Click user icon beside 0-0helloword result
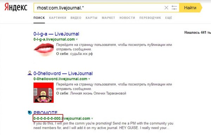Screen dimensions: 211x135 click(x=30, y=73)
